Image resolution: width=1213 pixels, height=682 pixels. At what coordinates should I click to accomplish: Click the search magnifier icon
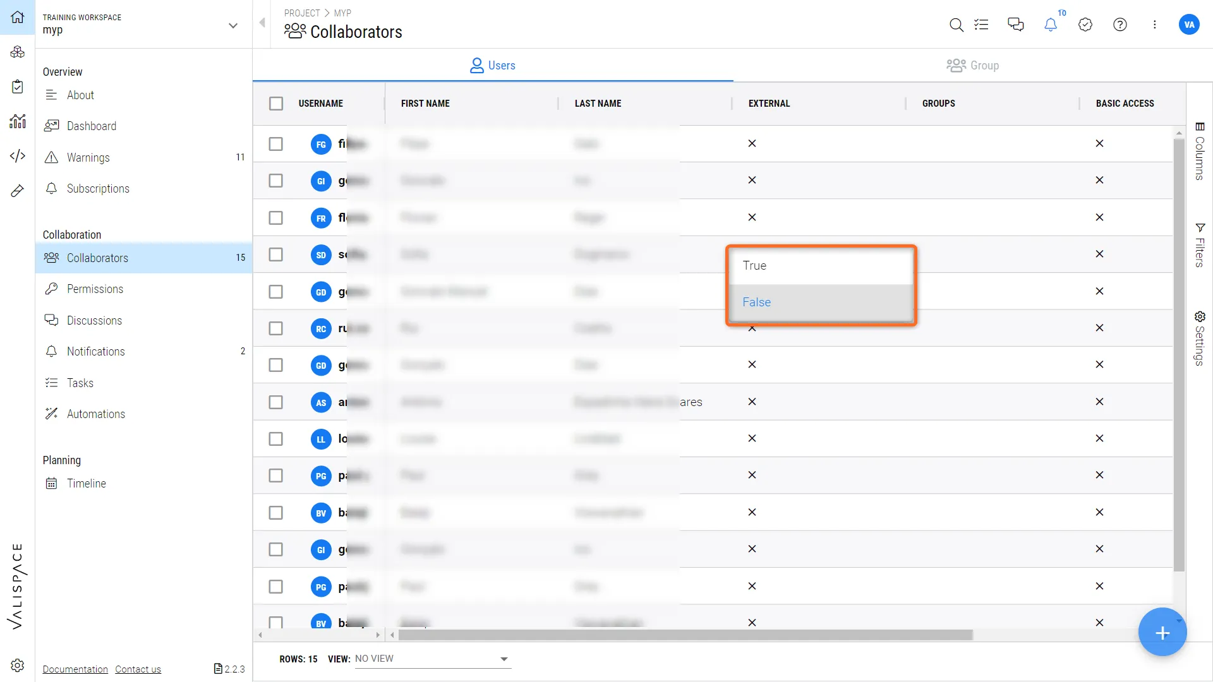pyautogui.click(x=956, y=25)
